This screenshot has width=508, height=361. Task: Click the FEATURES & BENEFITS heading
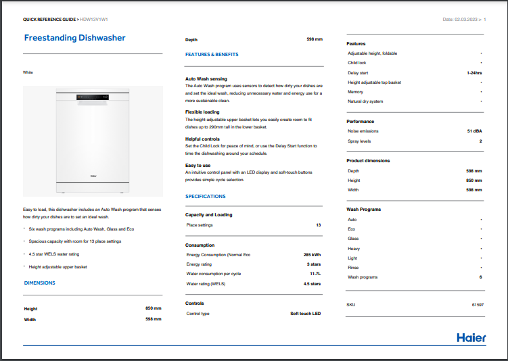[x=212, y=54]
